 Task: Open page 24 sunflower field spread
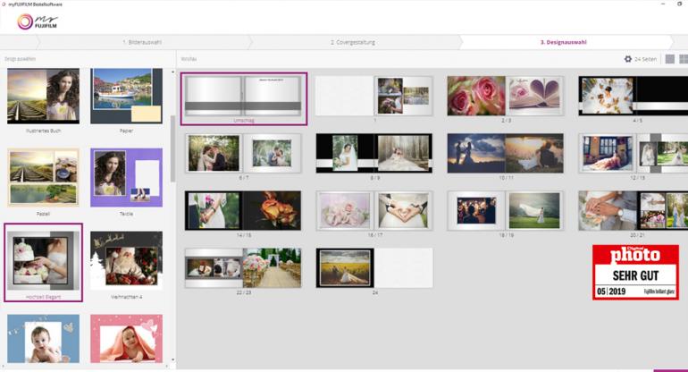(374, 268)
